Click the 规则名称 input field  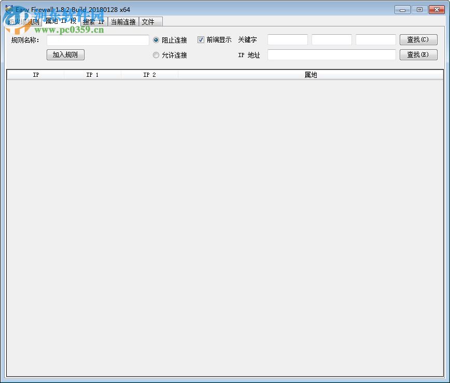(97, 40)
